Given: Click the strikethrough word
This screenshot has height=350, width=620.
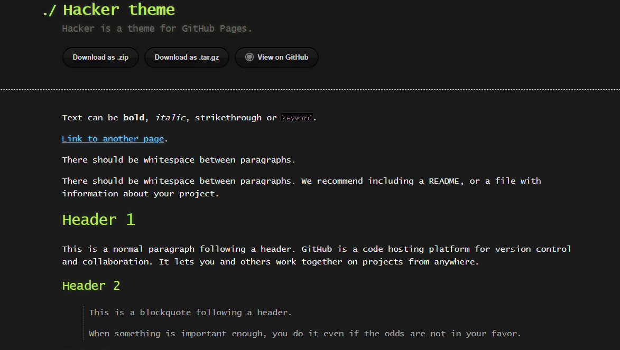Looking at the screenshot, I should point(228,118).
